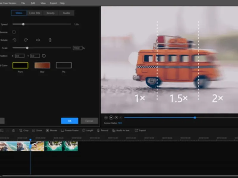Enable the Reverse checkbox

click(14, 32)
